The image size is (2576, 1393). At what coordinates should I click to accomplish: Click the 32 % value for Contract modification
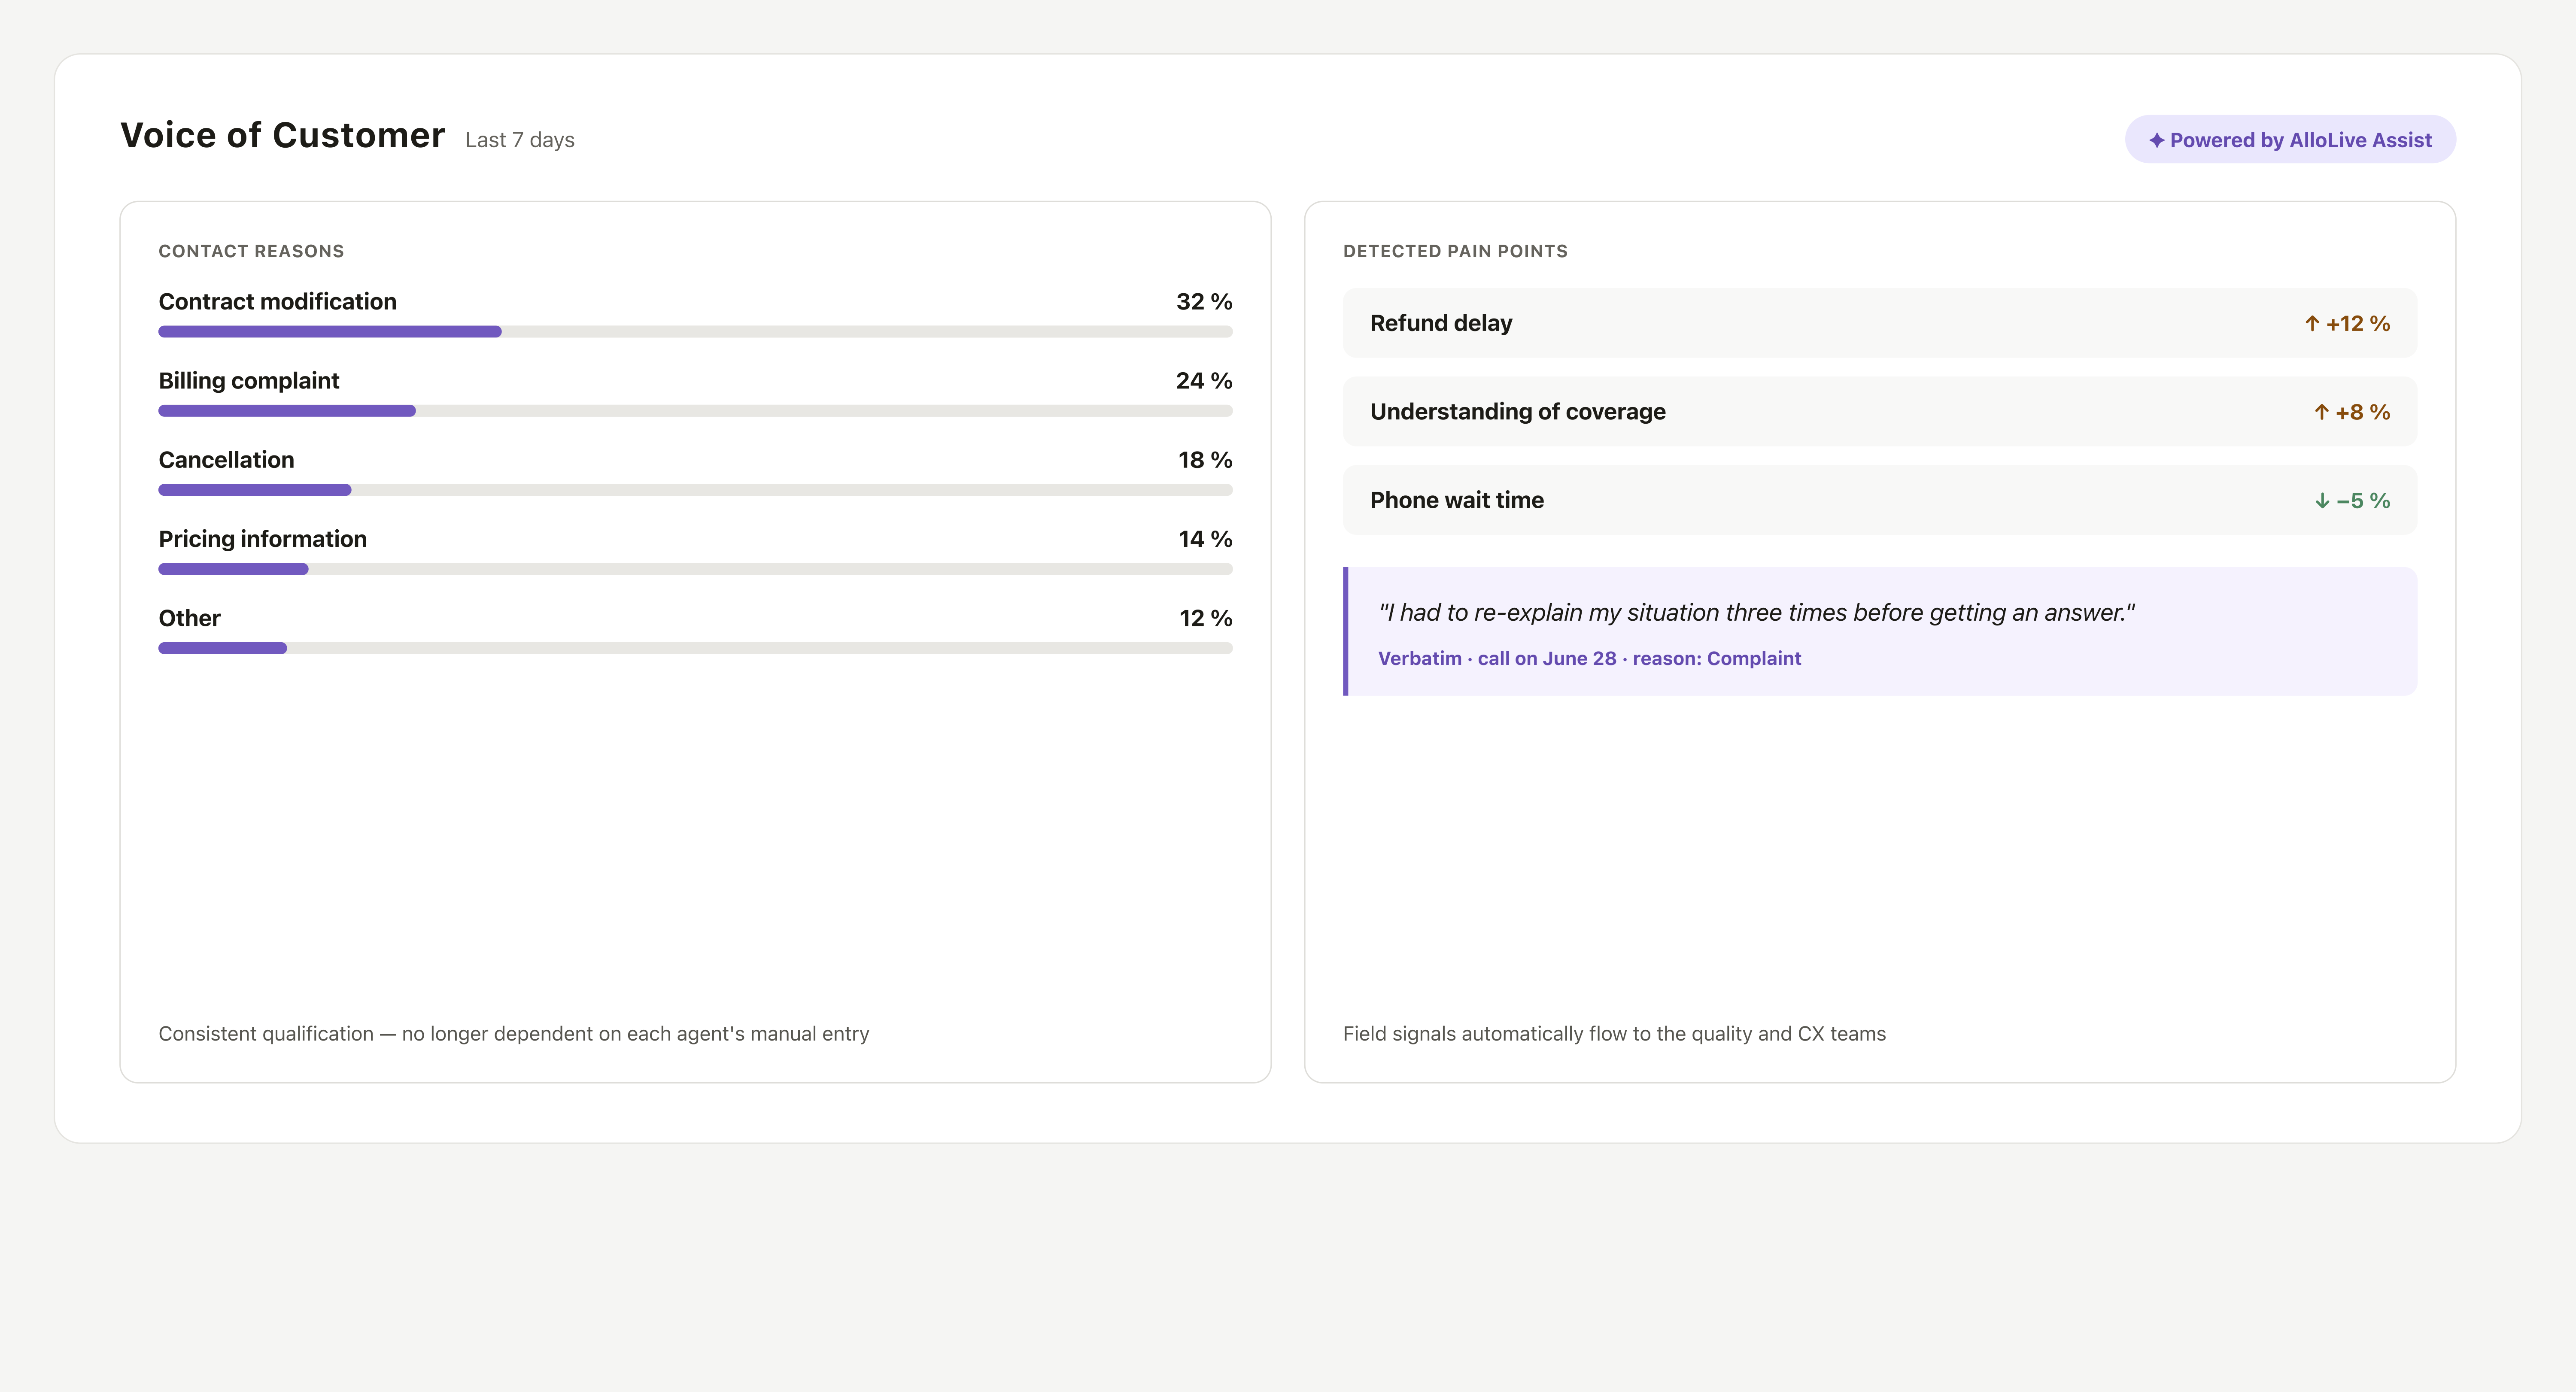coord(1204,302)
